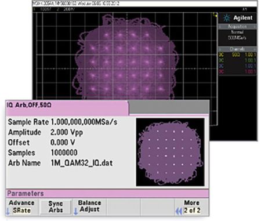Open the Channels panel header on oscilloscope
Image resolution: width=261 pixels, height=221 pixels.
[237, 49]
